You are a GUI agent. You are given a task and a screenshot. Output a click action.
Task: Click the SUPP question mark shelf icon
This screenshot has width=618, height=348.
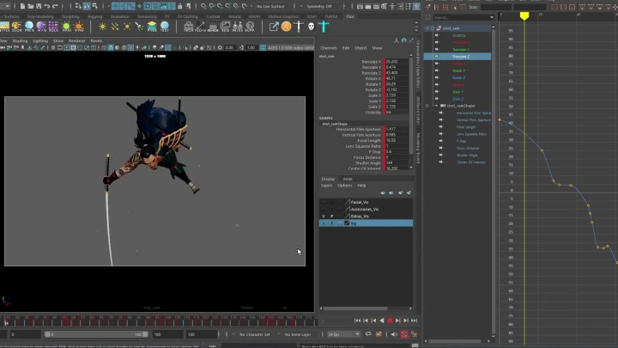coord(250,27)
